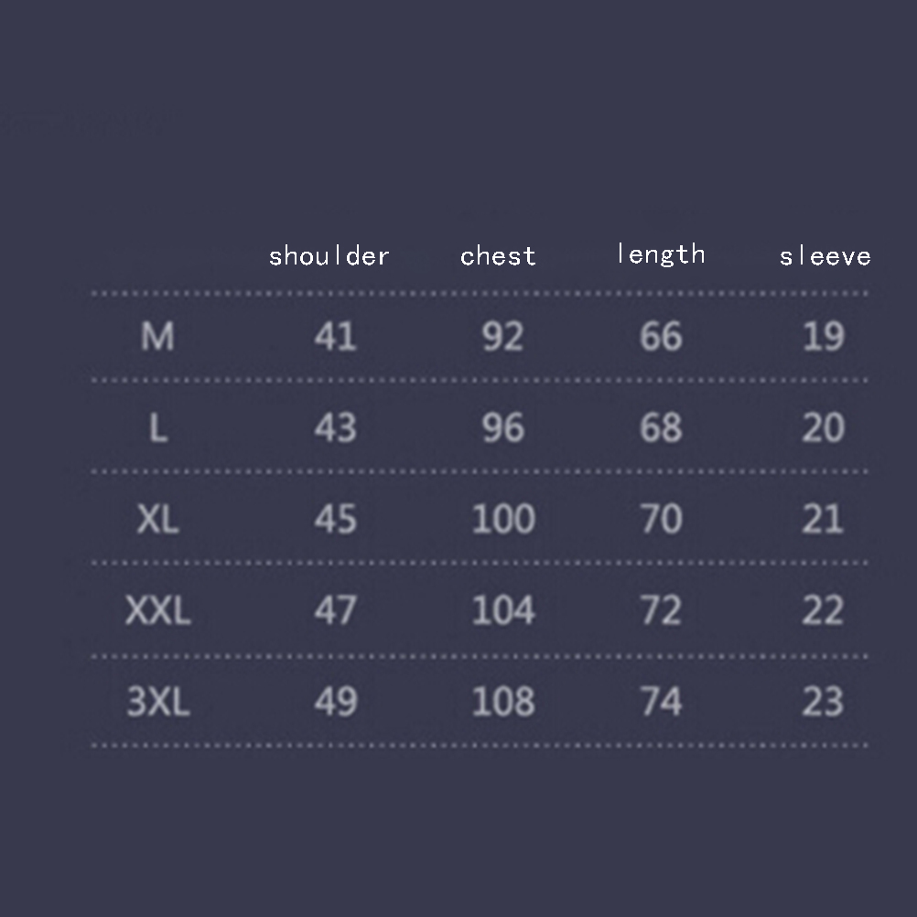Click shoulder value 47 in XXL row
Screen dimensions: 917x917
(335, 611)
